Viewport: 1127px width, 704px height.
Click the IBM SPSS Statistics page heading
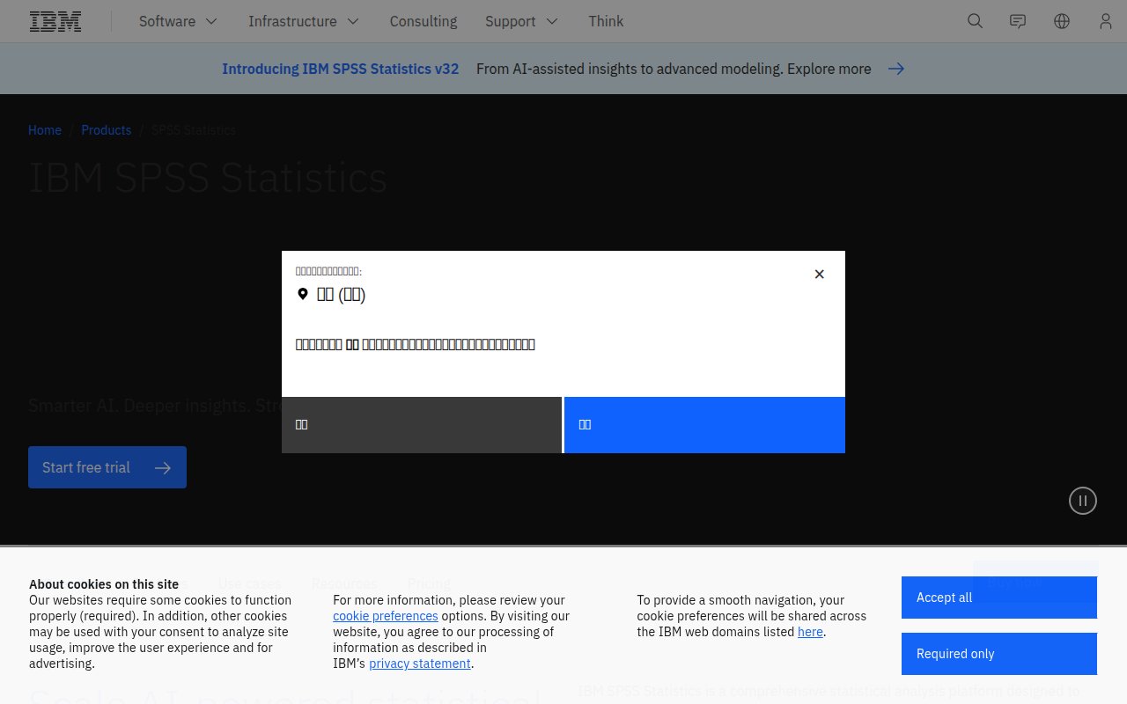[x=208, y=178]
